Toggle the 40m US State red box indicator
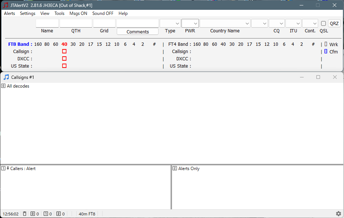Viewport: 344px width, 218px height. [64, 66]
